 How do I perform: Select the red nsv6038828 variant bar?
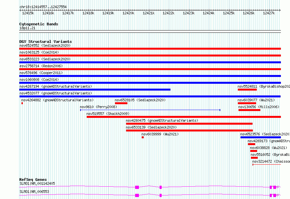[x=254, y=151]
